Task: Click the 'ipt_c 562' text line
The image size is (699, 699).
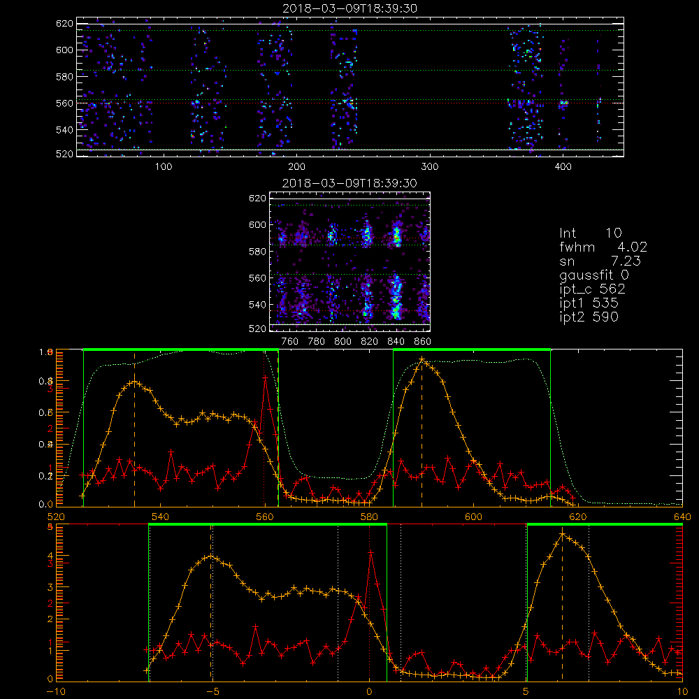Action: point(593,289)
